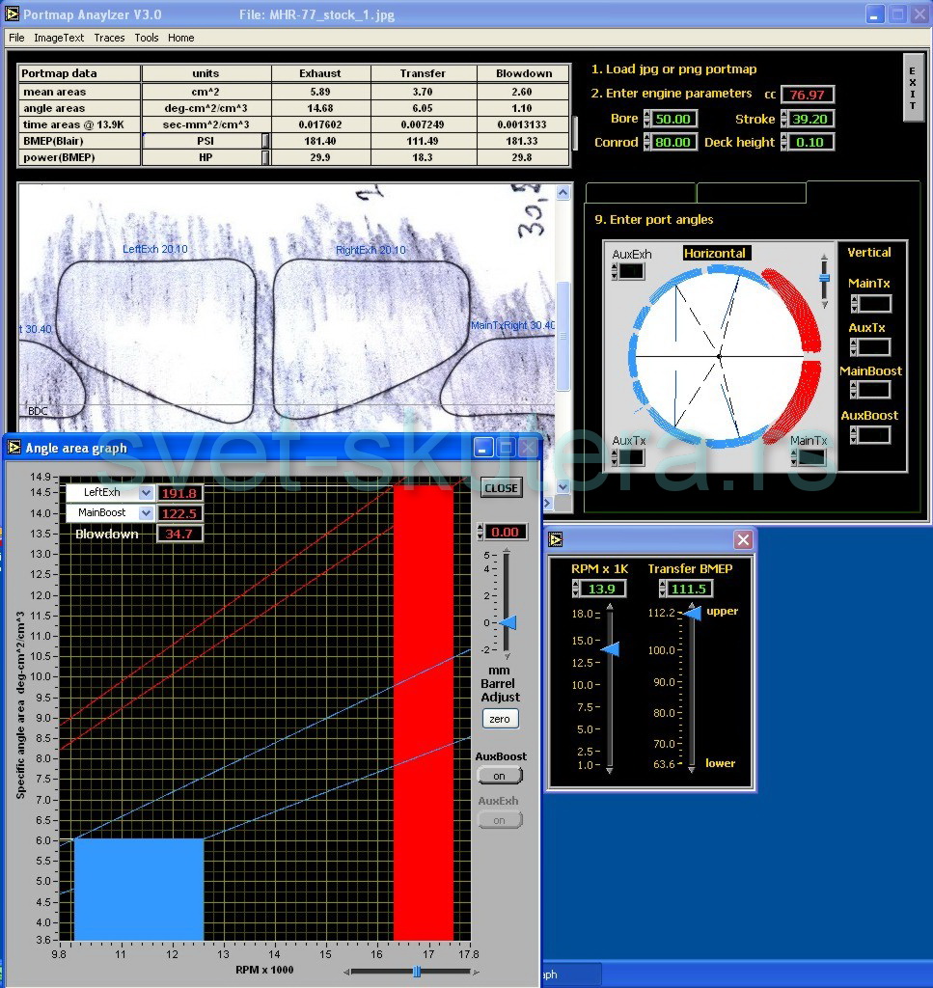Click the Portmap Analyzer title bar icon

(12, 14)
